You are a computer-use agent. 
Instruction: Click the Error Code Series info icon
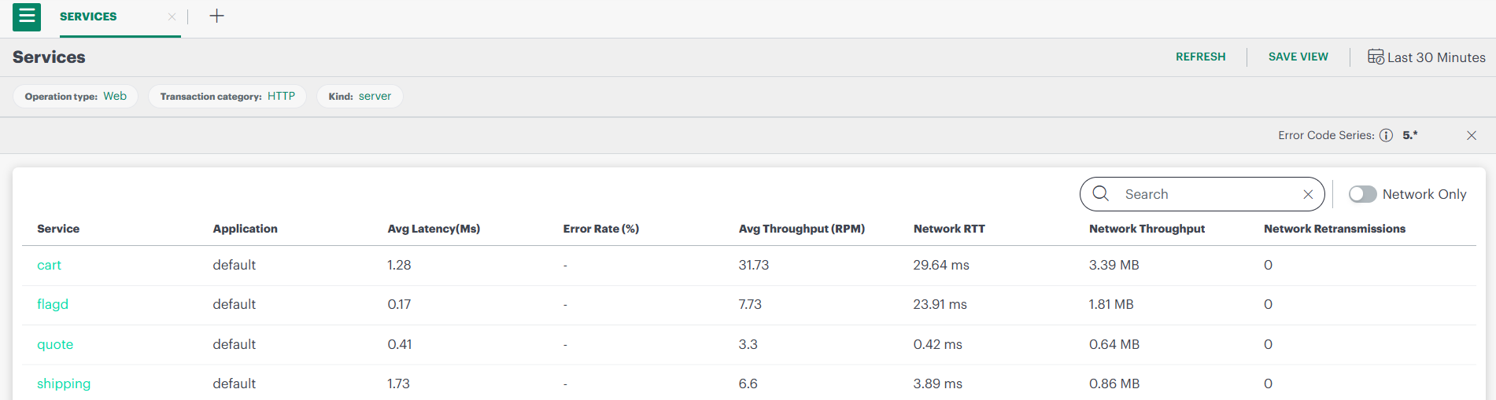pyautogui.click(x=1386, y=135)
